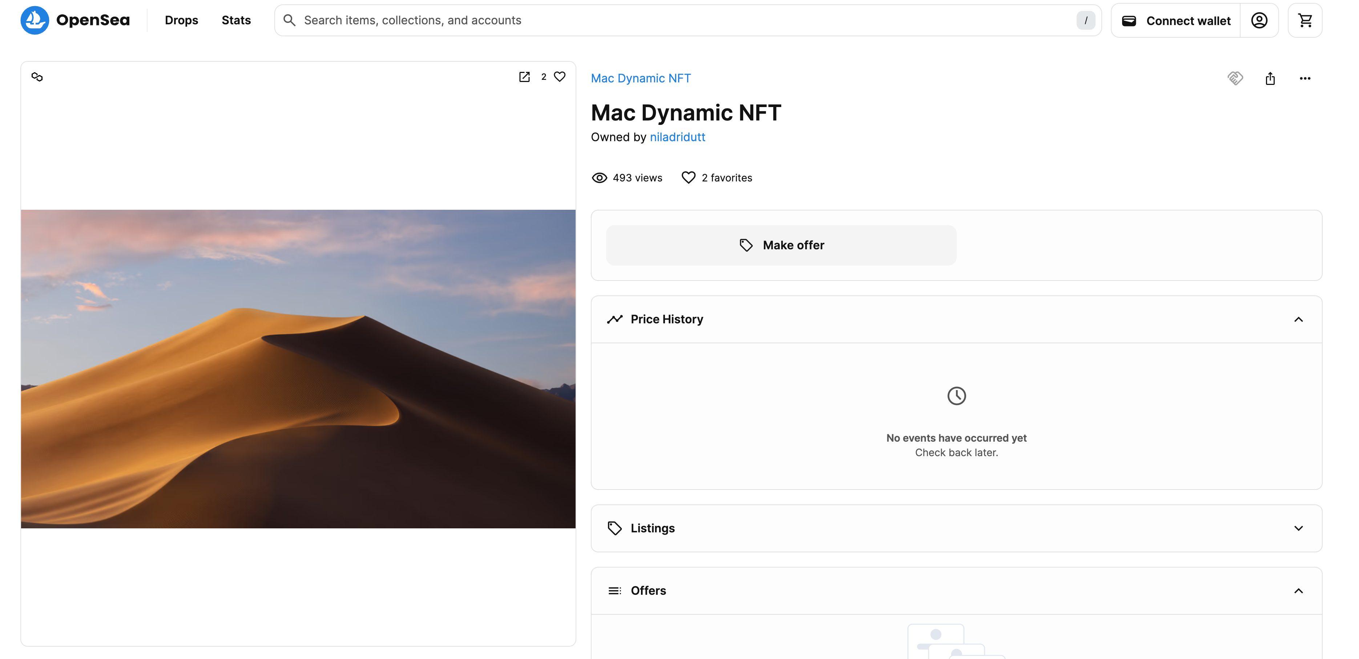Click the Make offer button
Viewport: 1359px width, 659px height.
click(x=781, y=245)
